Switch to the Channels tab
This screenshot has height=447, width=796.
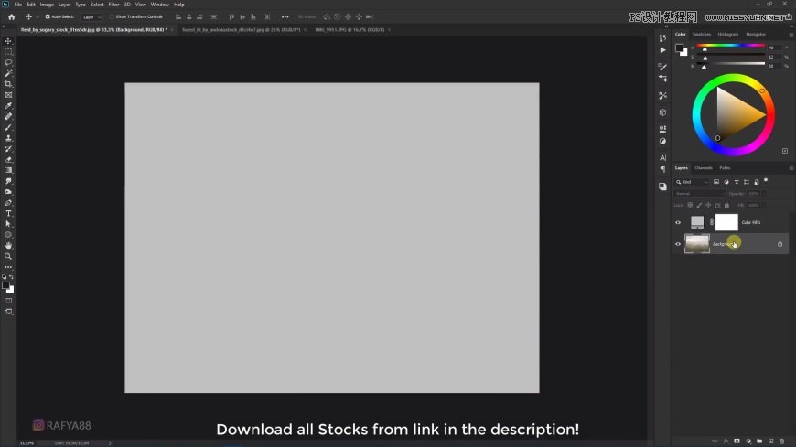tap(703, 168)
